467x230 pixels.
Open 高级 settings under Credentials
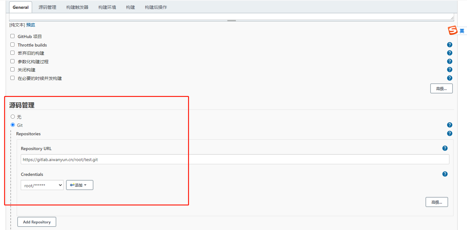pyautogui.click(x=436, y=202)
